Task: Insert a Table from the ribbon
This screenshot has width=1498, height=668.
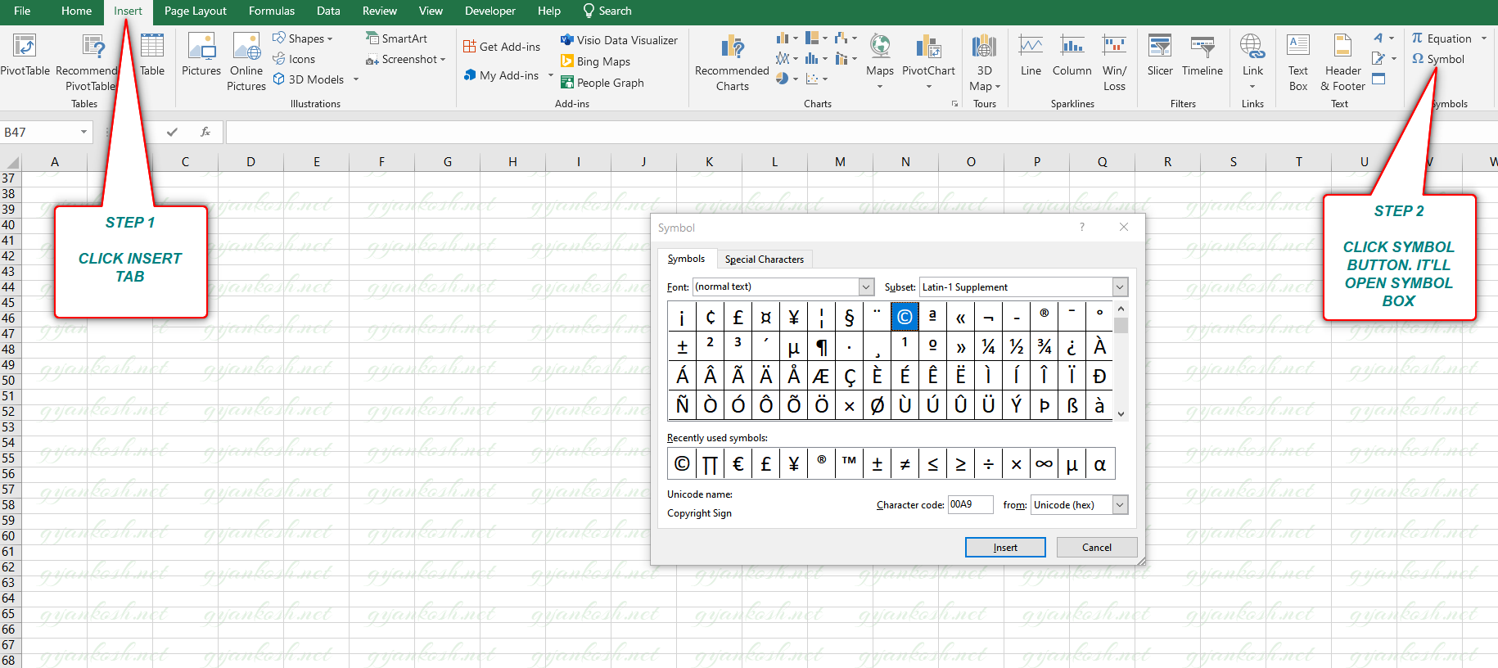Action: point(152,55)
